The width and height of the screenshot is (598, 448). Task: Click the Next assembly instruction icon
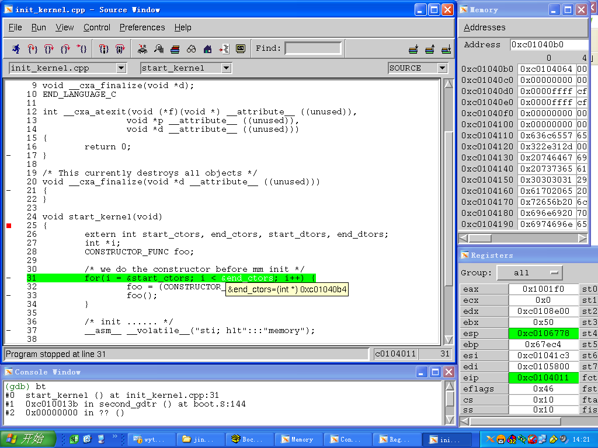(x=120, y=49)
